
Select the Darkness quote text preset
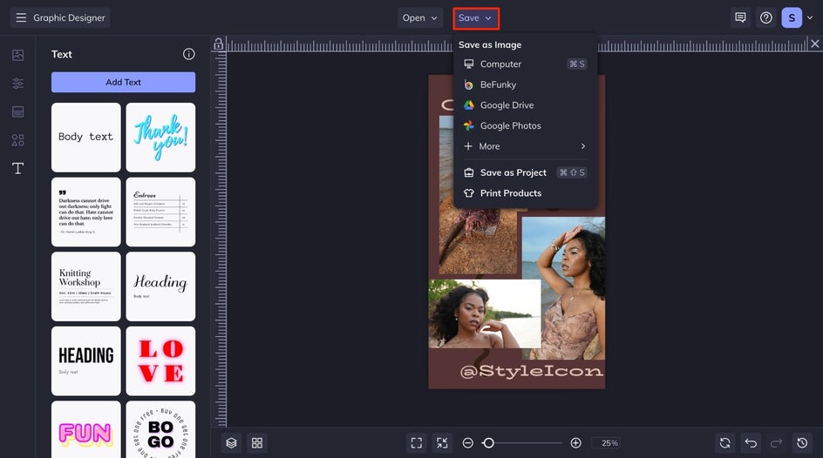click(x=86, y=212)
